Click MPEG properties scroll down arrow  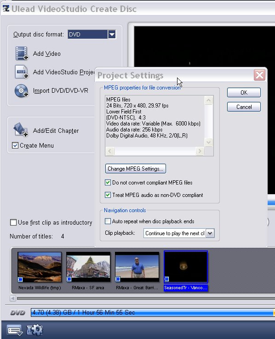click(209, 142)
